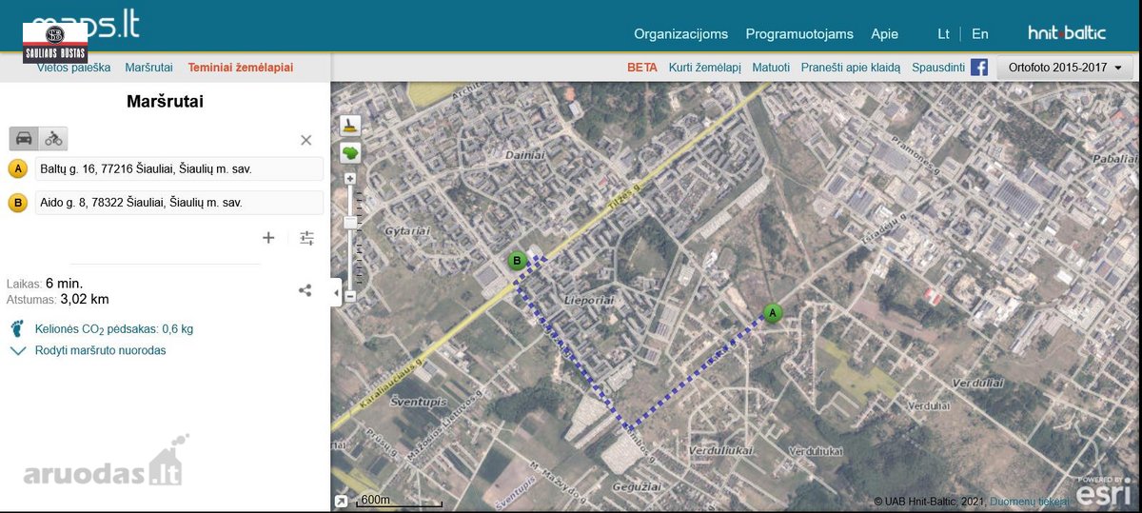1142x513 pixels.
Task: Click marker B on the map
Action: (x=517, y=261)
